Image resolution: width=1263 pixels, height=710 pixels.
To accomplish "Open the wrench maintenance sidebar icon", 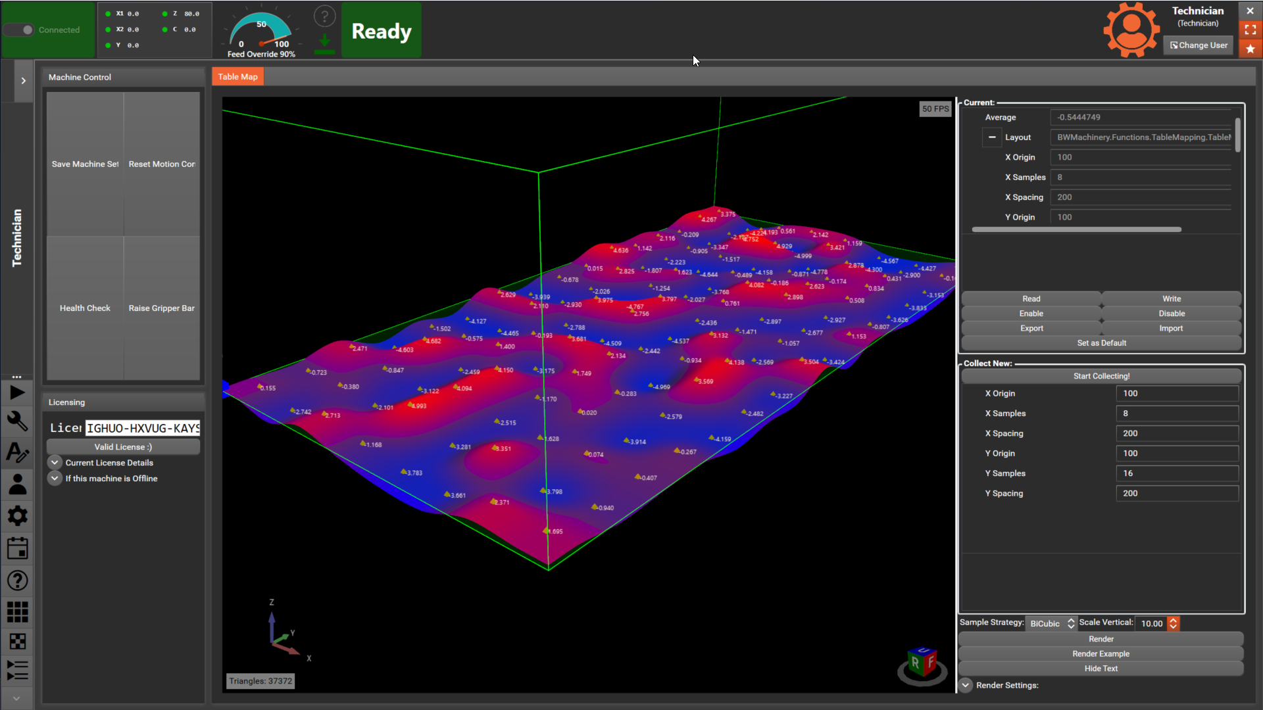I will [x=17, y=421].
